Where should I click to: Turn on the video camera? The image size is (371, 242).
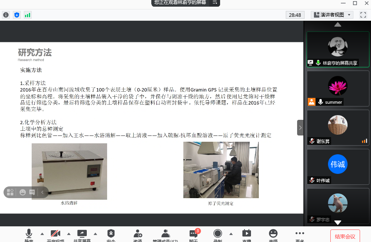[x=56, y=234]
